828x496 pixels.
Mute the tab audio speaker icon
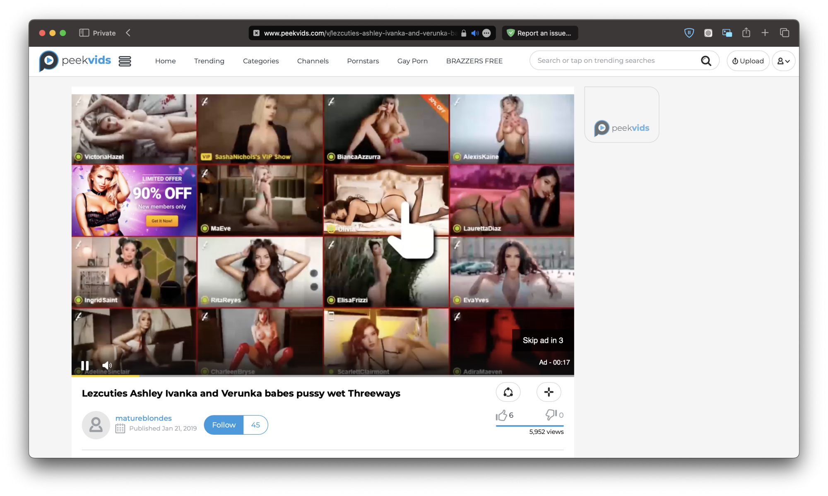[475, 33]
